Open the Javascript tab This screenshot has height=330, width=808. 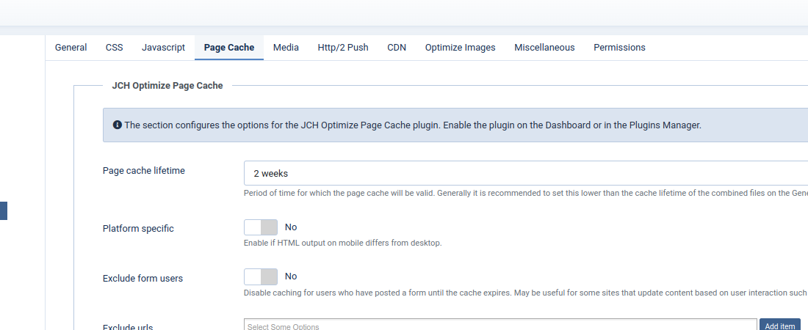163,48
